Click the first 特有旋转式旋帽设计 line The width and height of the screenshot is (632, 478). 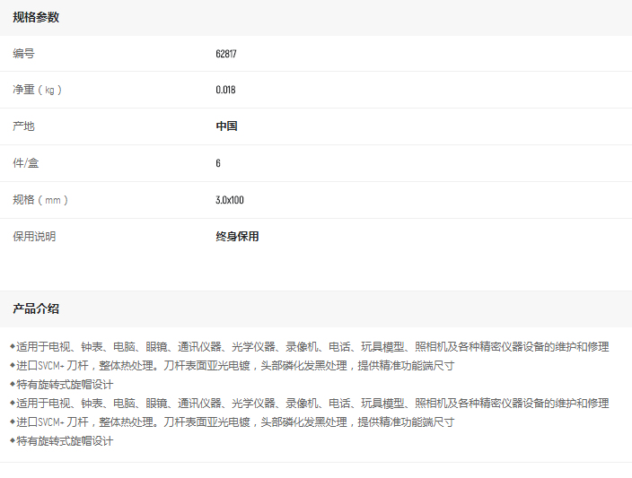tap(65, 384)
